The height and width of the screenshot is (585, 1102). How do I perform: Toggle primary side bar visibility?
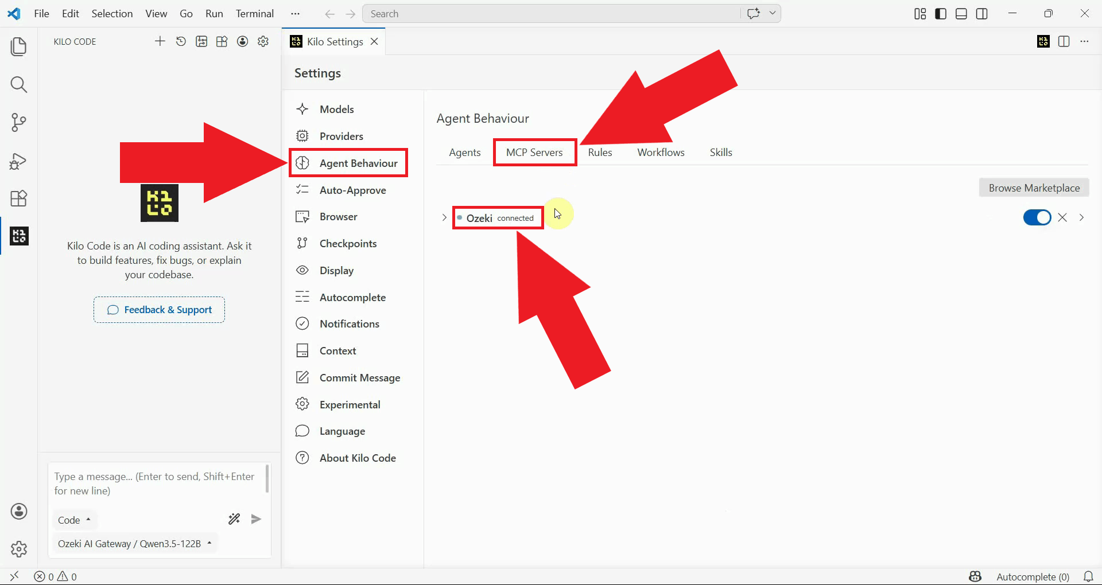point(941,14)
